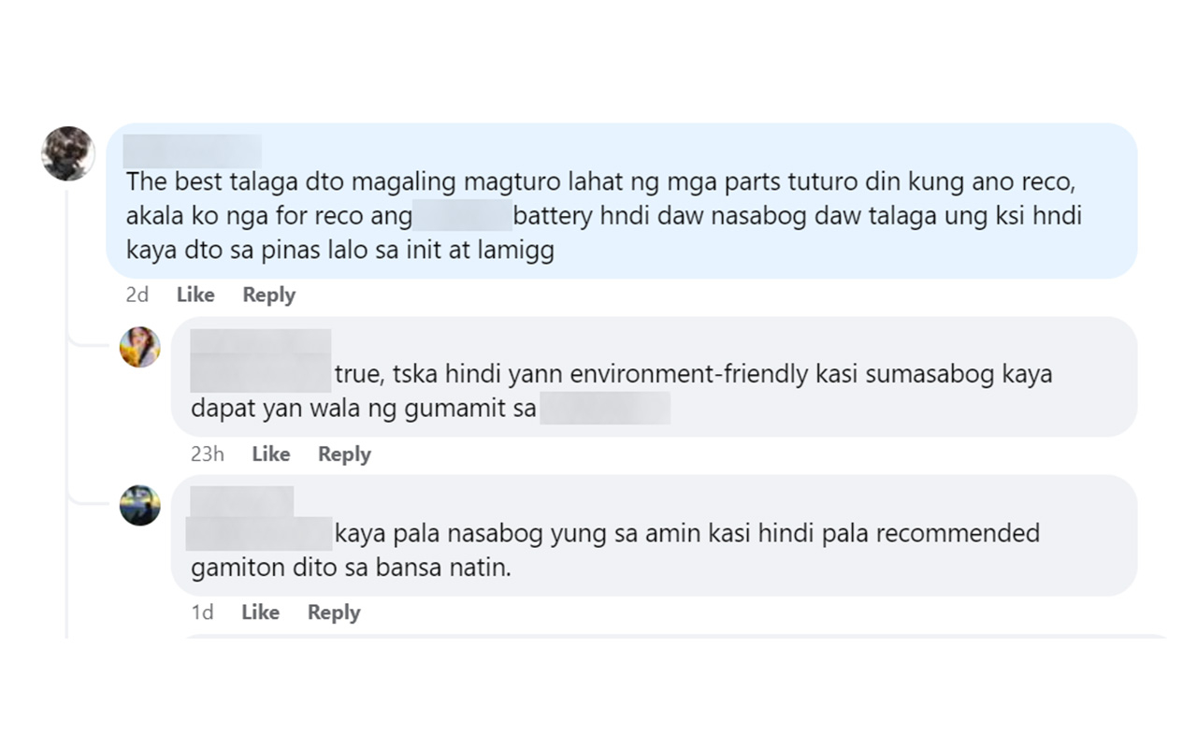
Task: Open the 1d timestamp link
Action: point(202,612)
